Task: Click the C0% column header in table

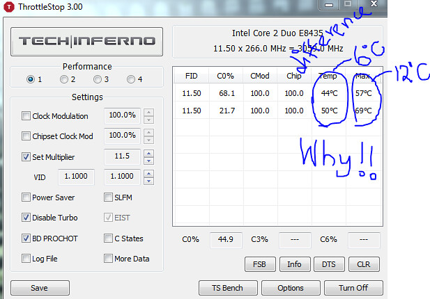Action: (226, 76)
